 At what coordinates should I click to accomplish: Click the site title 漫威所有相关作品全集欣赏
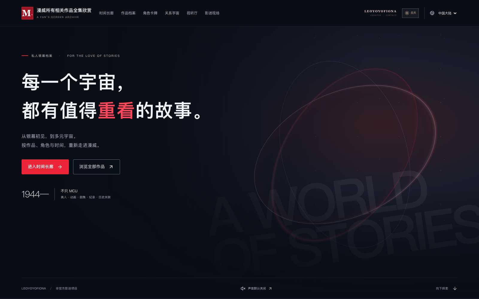click(x=64, y=10)
